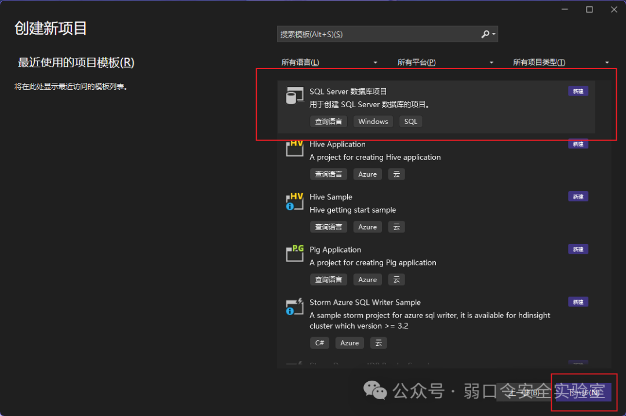The width and height of the screenshot is (626, 416).
Task: Select the Hive Sample template title
Action: tap(331, 197)
